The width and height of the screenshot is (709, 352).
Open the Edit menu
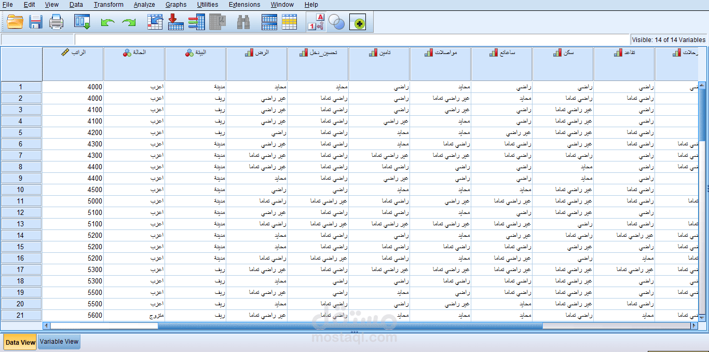coord(30,5)
